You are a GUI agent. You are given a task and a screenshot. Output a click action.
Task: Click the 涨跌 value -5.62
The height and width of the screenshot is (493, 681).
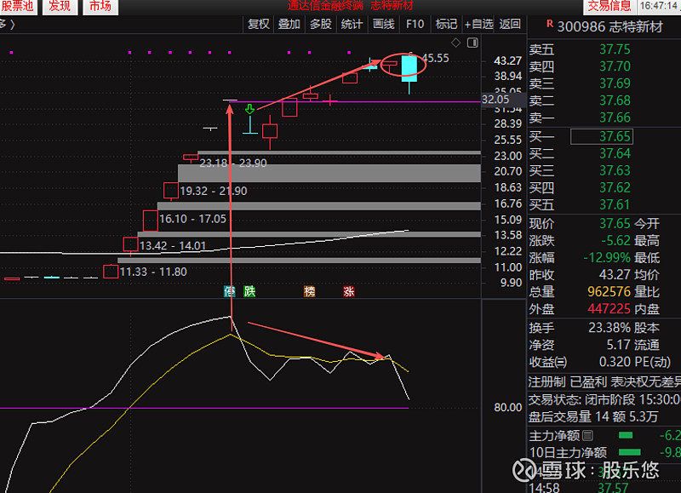pos(615,241)
